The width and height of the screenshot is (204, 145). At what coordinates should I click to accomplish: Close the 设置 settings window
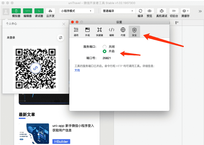(73, 22)
